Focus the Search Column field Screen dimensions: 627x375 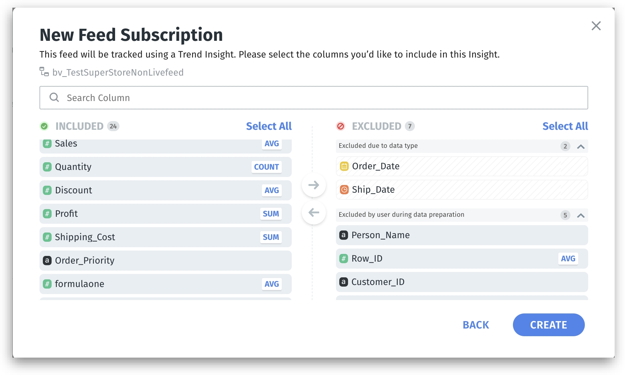coord(313,98)
